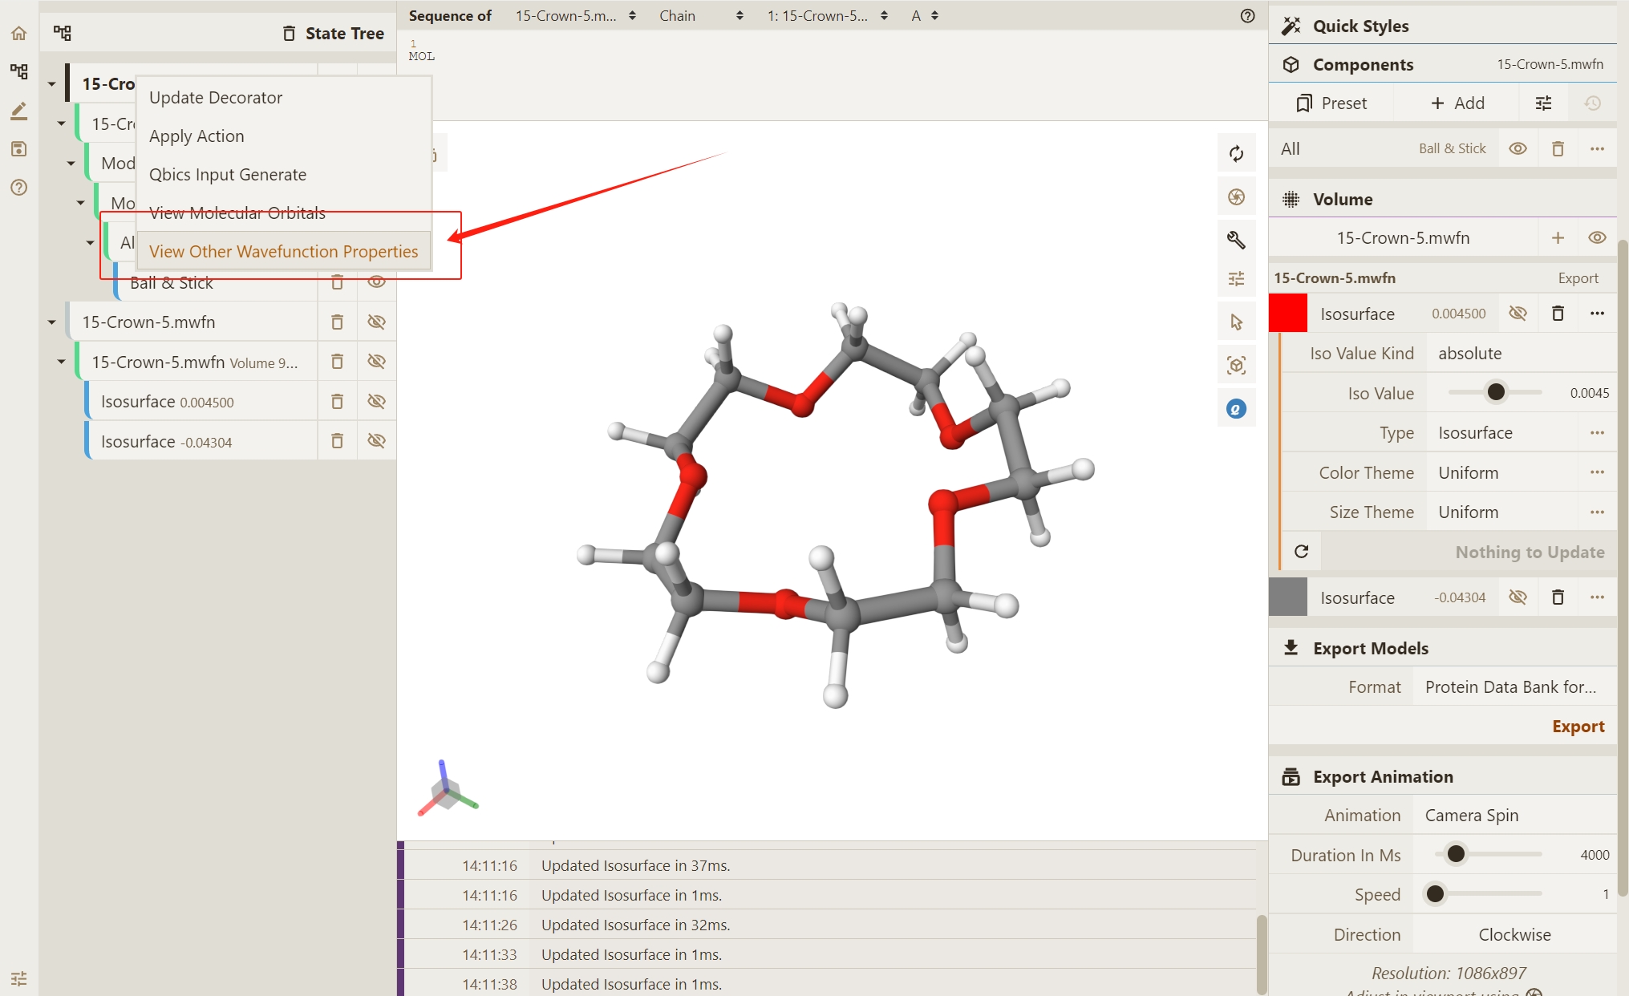Open the wrench settings tool in viewport

pos(1236,239)
